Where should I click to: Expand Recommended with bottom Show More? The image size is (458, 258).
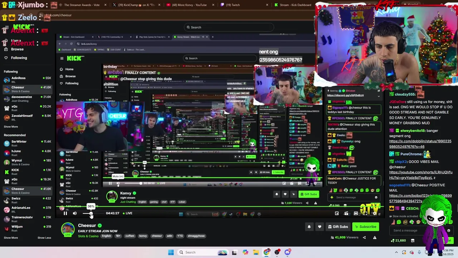[x=11, y=238]
